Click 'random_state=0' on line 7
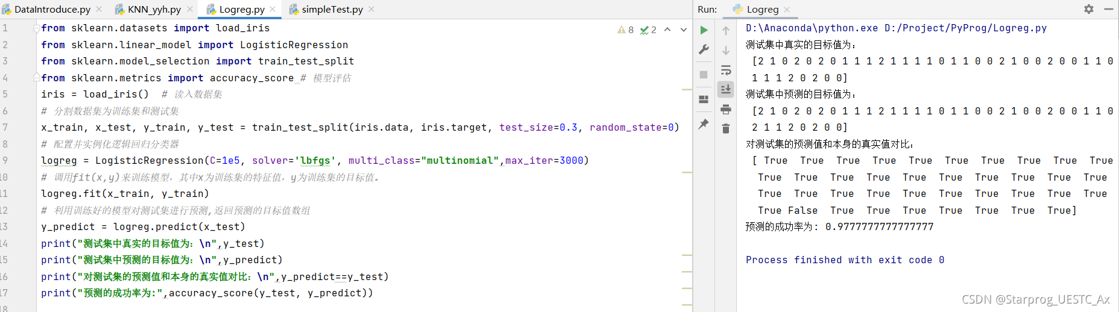The width and height of the screenshot is (1119, 312). point(632,128)
